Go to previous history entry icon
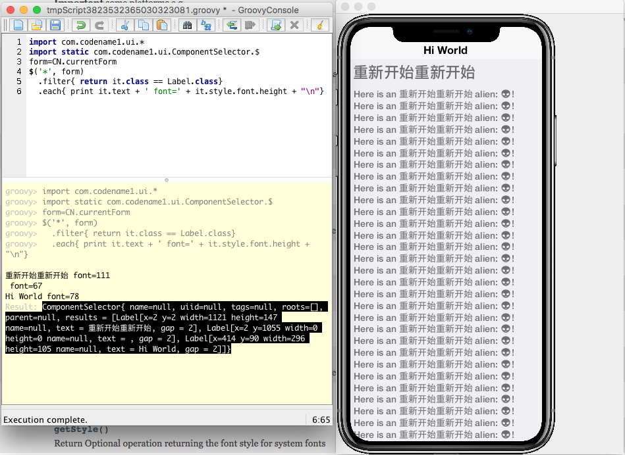625x455 pixels. [x=231, y=26]
